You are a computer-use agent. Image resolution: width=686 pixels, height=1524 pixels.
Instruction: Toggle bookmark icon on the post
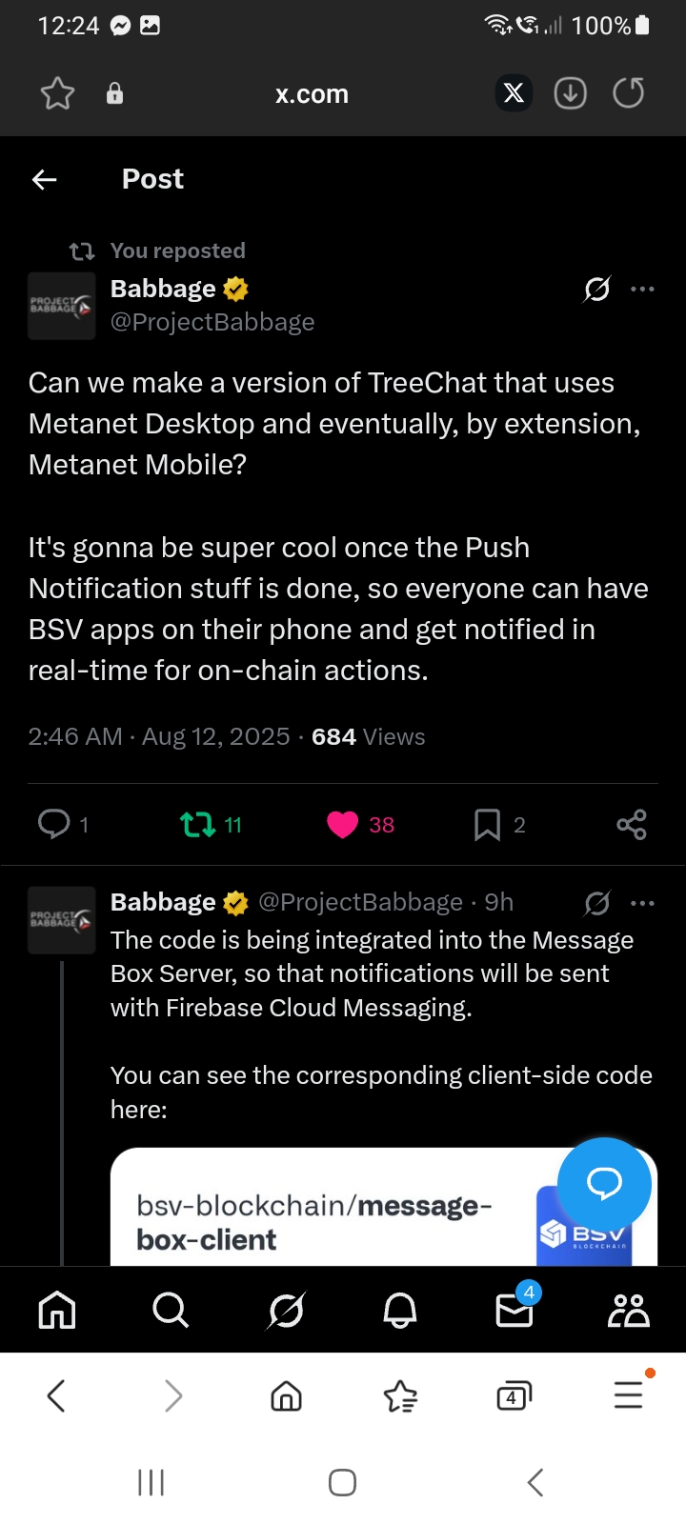(487, 824)
